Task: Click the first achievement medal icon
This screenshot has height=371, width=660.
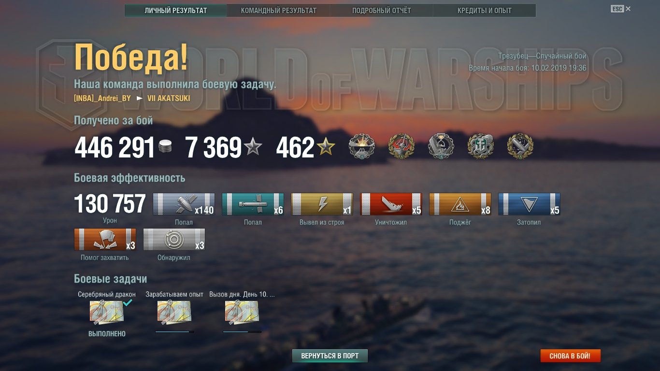Action: coord(362,147)
